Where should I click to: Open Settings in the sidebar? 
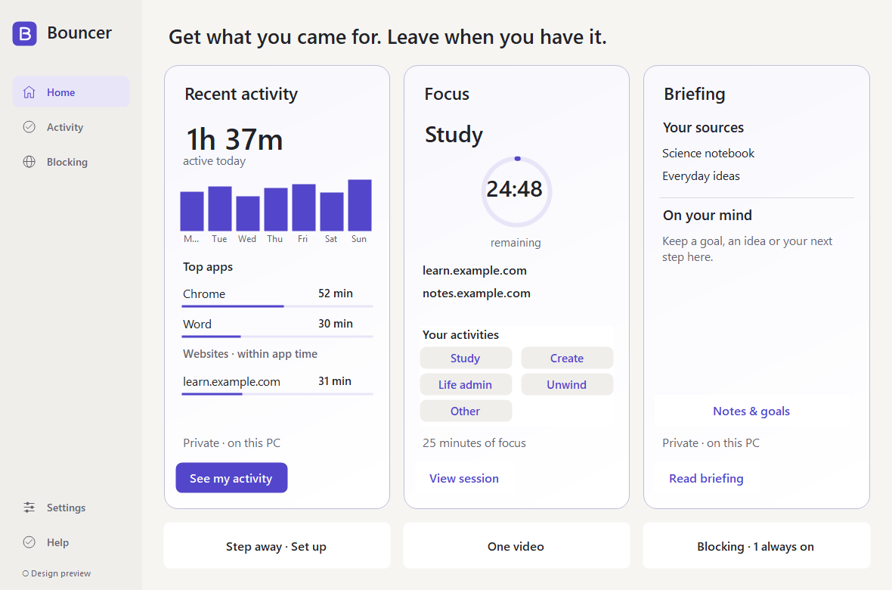(x=71, y=508)
